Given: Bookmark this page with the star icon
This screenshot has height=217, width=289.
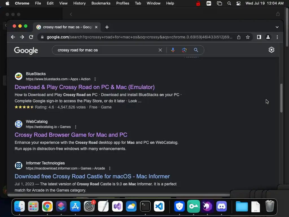Looking at the screenshot, I should tap(248, 37).
